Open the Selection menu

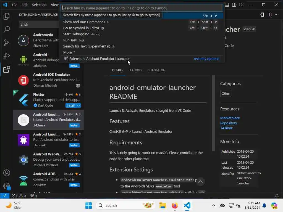pyautogui.click(x=39, y=5)
